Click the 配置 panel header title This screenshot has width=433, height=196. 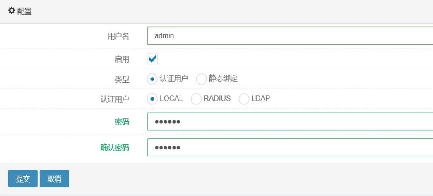point(24,11)
